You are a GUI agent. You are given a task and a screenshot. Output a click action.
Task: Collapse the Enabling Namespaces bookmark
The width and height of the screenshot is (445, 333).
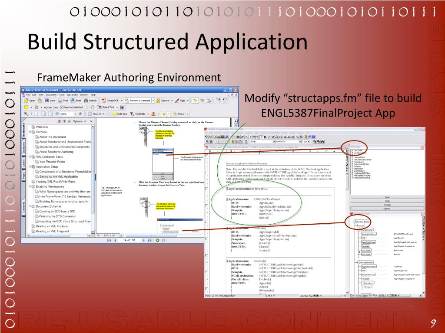(30, 186)
